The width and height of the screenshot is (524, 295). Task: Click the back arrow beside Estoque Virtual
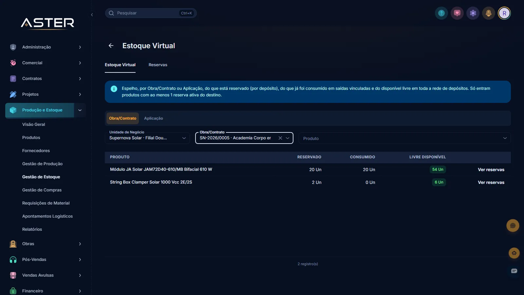click(x=111, y=46)
